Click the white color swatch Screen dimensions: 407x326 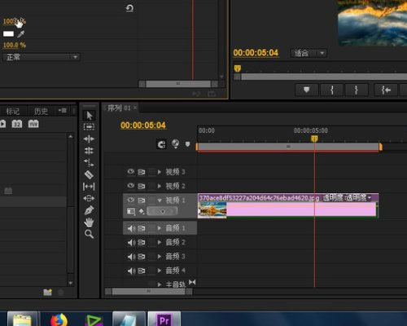click(8, 33)
